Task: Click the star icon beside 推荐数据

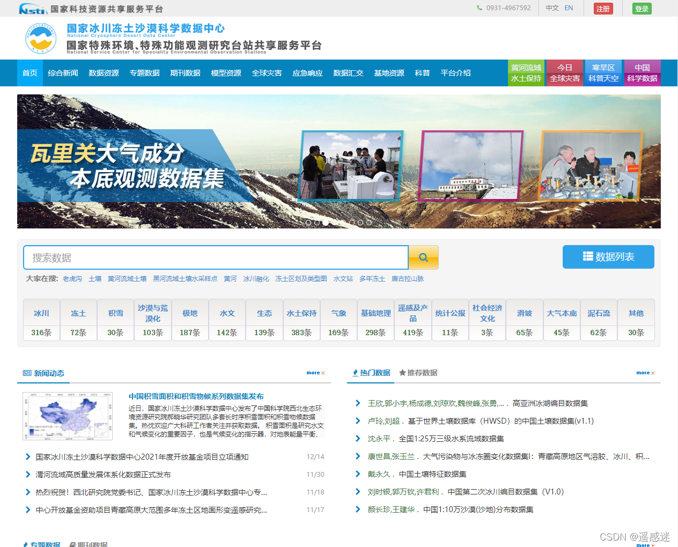Action: [x=402, y=372]
